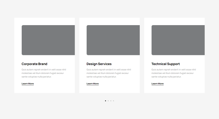The width and height of the screenshot is (219, 119).
Task: Click the description under Technical Support
Action: (x=174, y=73)
